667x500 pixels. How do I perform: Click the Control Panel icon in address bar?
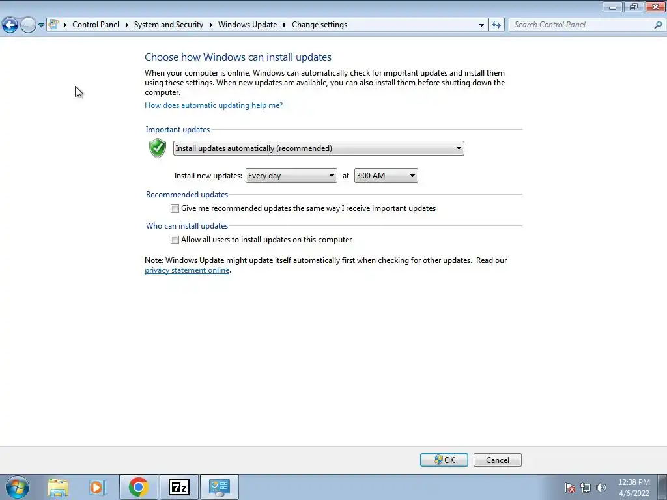point(53,25)
